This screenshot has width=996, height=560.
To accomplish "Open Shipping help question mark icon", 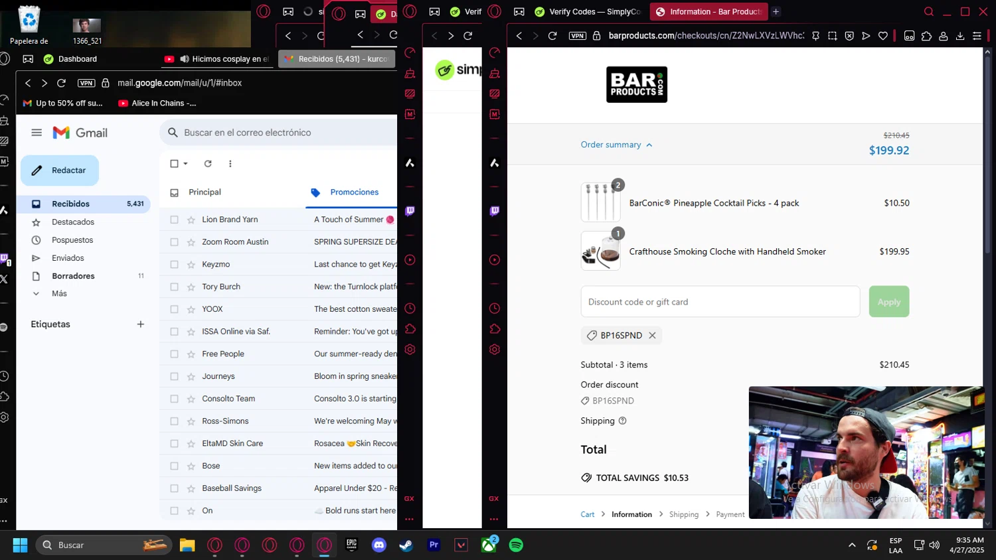I will 622,421.
